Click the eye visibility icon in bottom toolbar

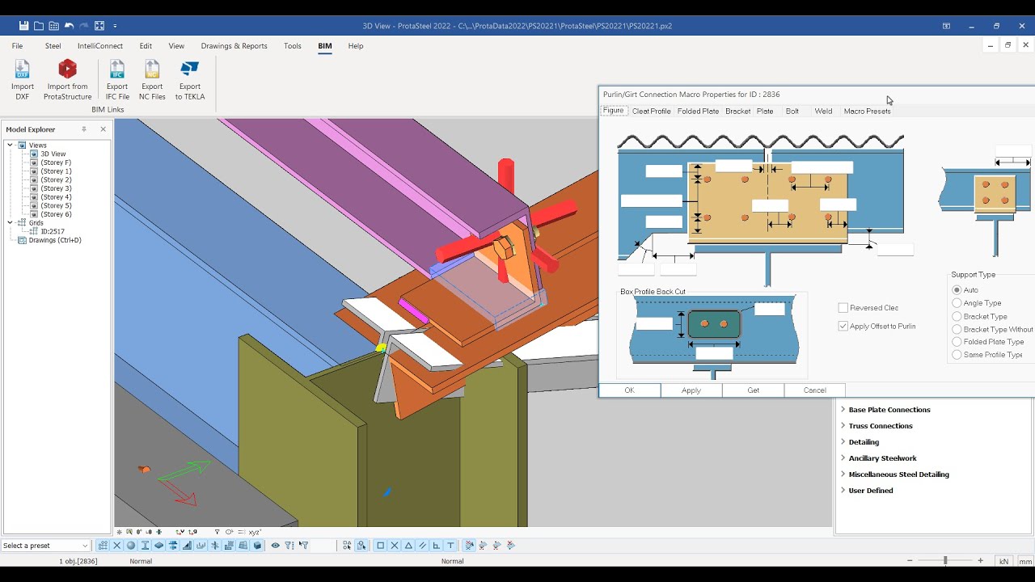coord(276,546)
